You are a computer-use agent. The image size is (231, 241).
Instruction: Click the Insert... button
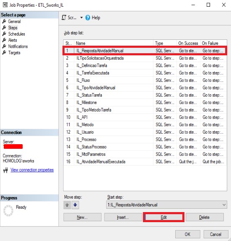click(123, 217)
